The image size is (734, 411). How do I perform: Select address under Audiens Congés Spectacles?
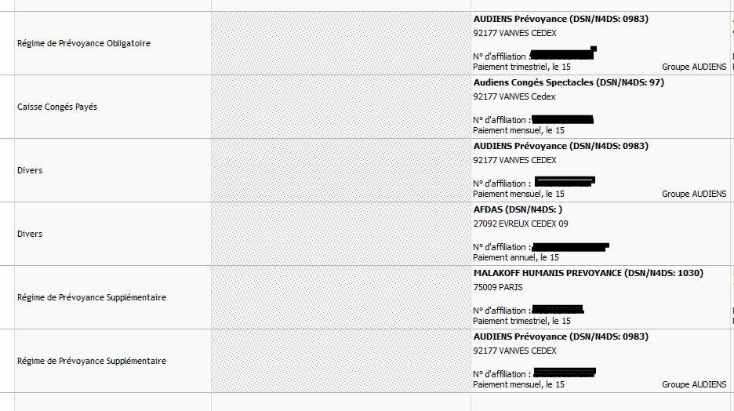(514, 97)
